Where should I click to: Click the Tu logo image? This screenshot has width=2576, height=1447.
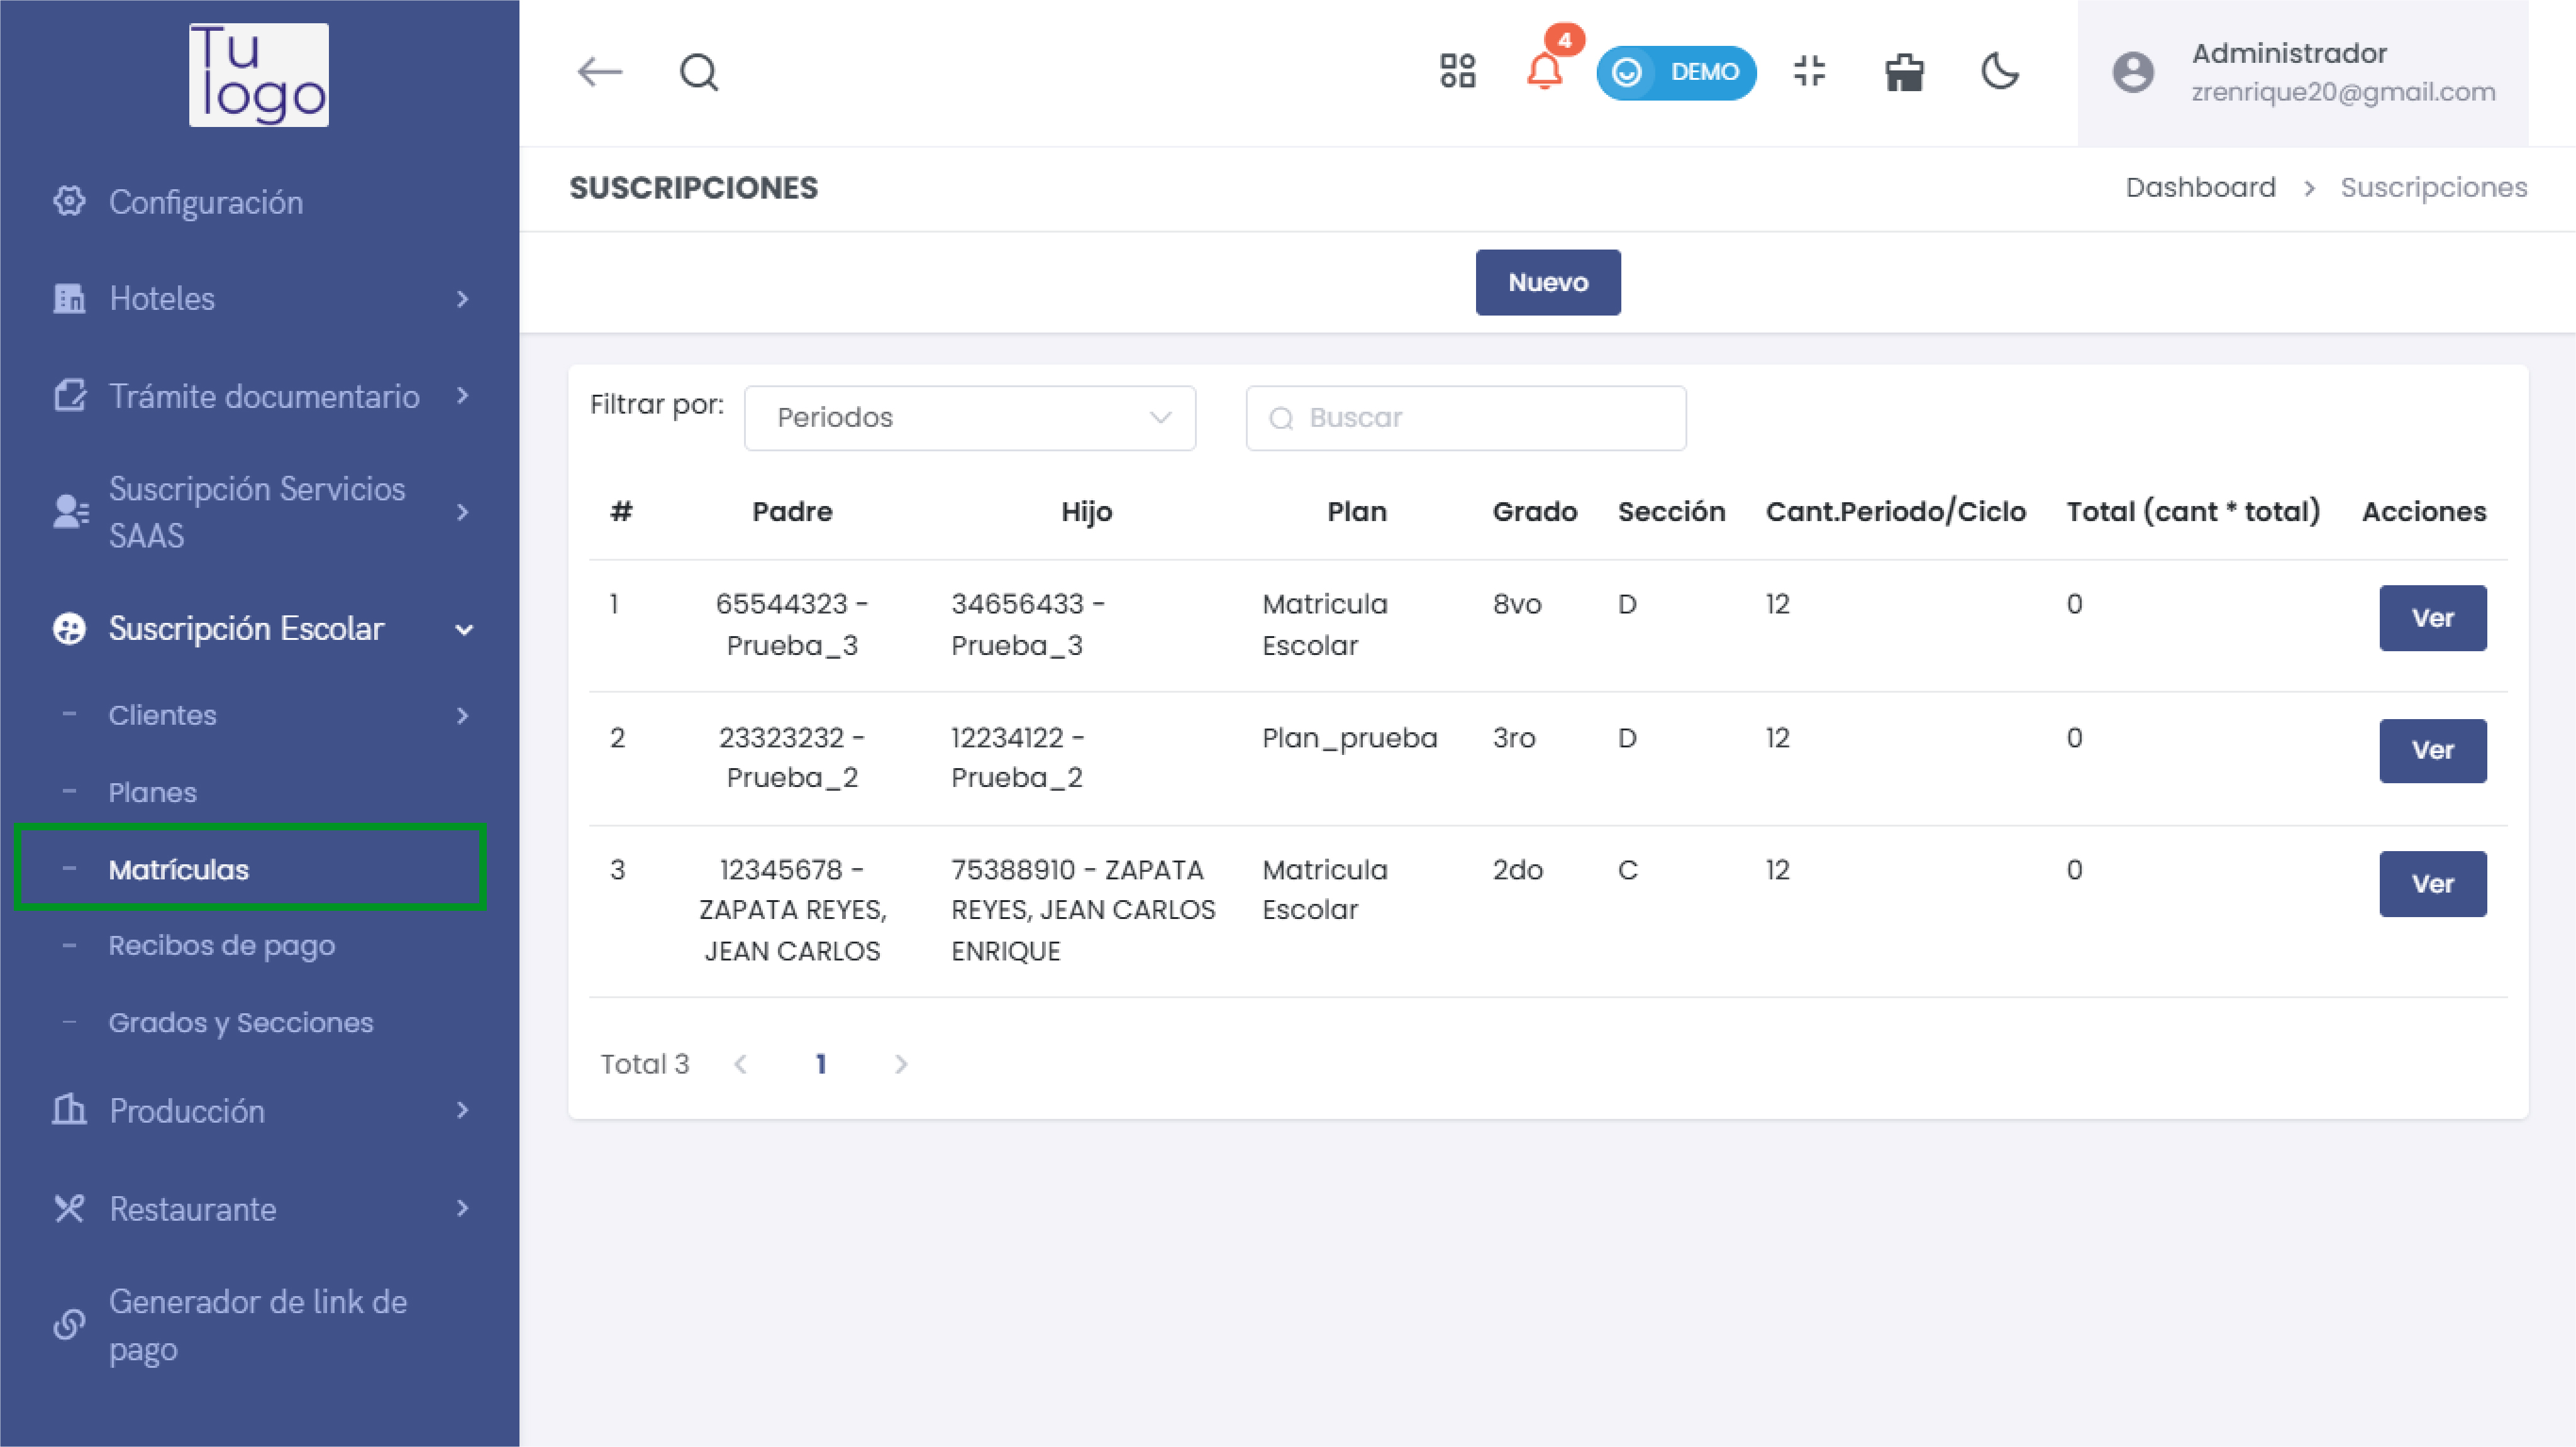tap(259, 75)
